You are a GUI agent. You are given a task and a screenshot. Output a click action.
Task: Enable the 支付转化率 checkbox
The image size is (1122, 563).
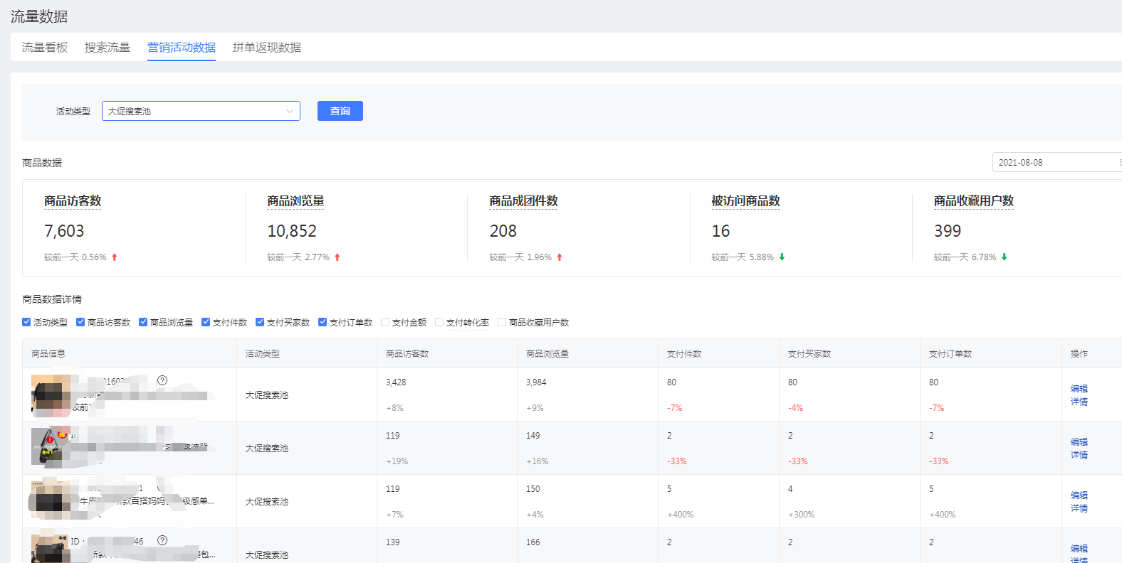439,322
